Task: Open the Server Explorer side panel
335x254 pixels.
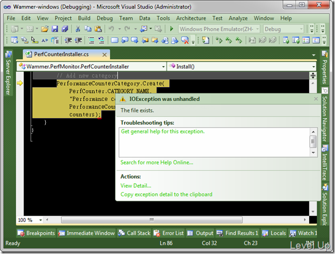Action: 8,72
